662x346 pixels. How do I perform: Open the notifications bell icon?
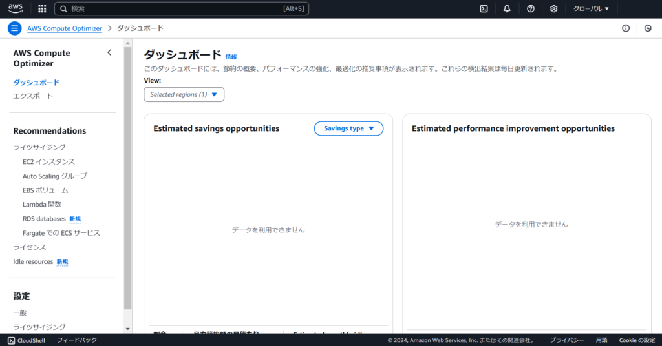point(507,8)
